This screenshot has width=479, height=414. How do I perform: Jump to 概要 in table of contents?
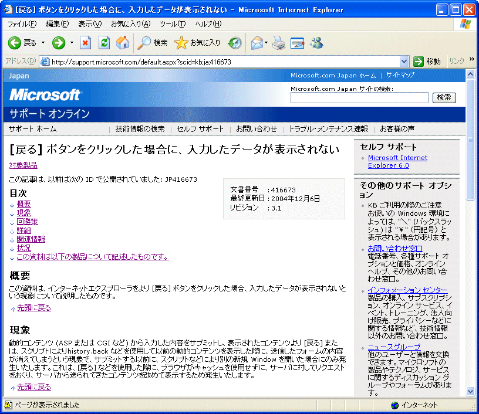point(24,204)
